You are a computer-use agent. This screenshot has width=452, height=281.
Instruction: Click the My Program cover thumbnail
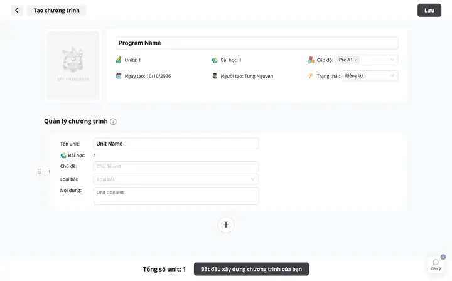[73, 66]
